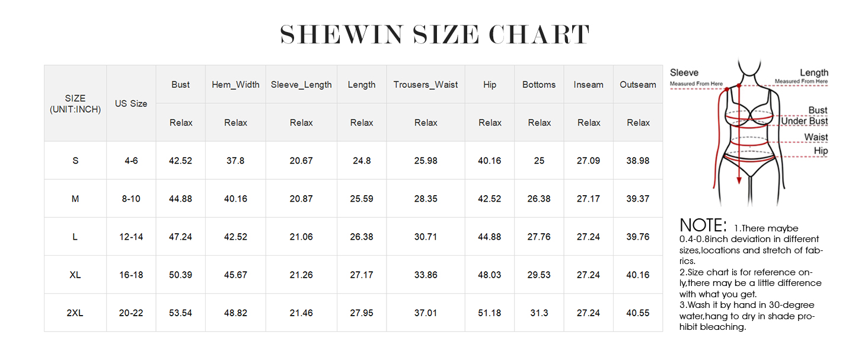This screenshot has height=356, width=868.
Task: Select the 2XL outseam value 40.55
Action: tap(638, 313)
